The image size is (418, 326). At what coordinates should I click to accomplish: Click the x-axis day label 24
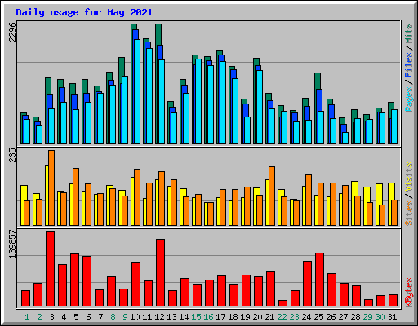tap(306, 317)
